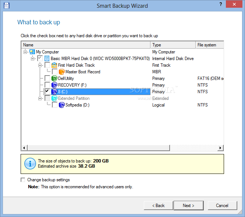Check the Master Boot Record checkbox
Viewport: 245px width, 217px height.
[x=54, y=72]
